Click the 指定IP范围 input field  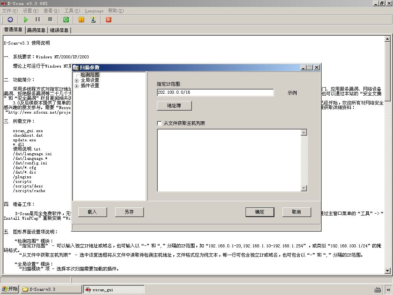[215, 92]
